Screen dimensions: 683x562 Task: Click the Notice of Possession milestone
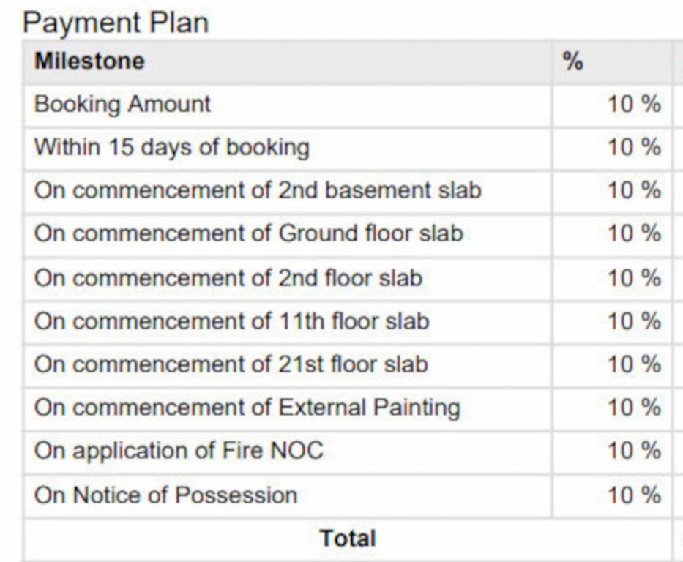[x=165, y=495]
